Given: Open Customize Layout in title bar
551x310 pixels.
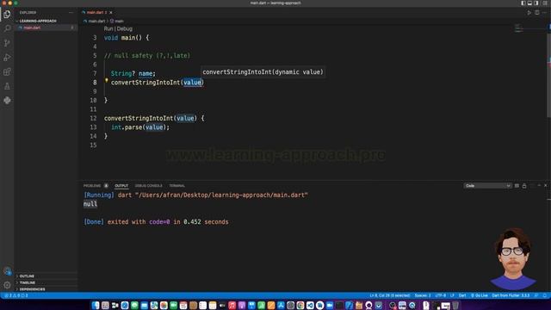Looking at the screenshot, I should tap(545, 3).
